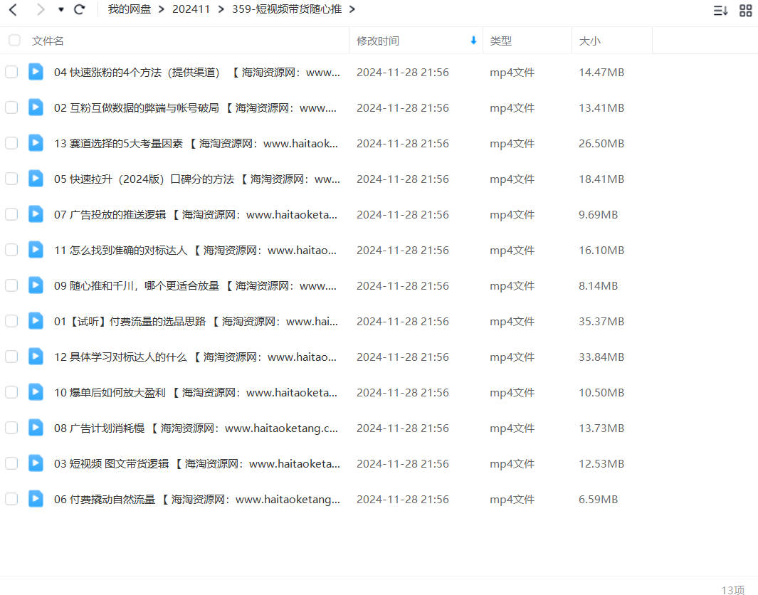Click the video icon of file 05
Viewport: 758px width, 595px height.
pos(36,179)
